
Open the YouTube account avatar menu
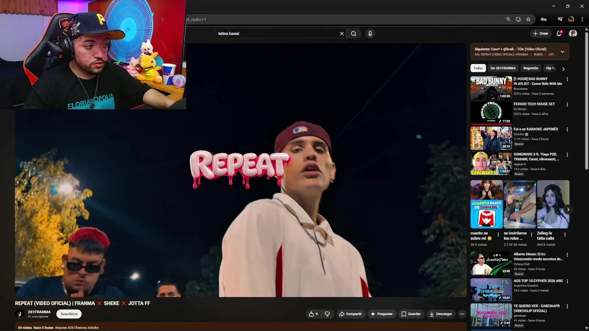(573, 34)
